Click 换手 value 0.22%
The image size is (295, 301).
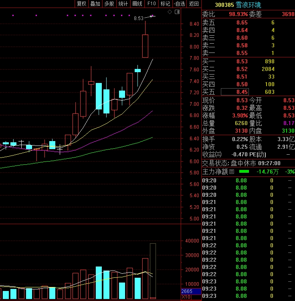tap(240, 139)
